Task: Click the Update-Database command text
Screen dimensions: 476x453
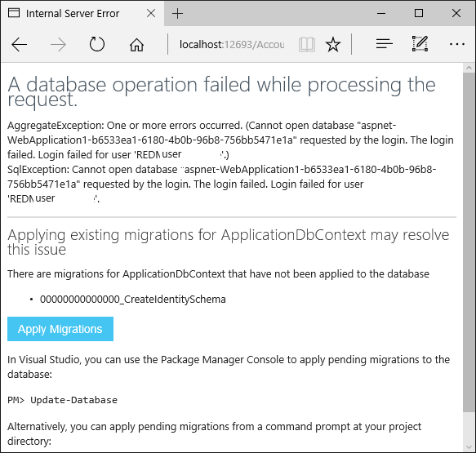Action: tap(73, 400)
